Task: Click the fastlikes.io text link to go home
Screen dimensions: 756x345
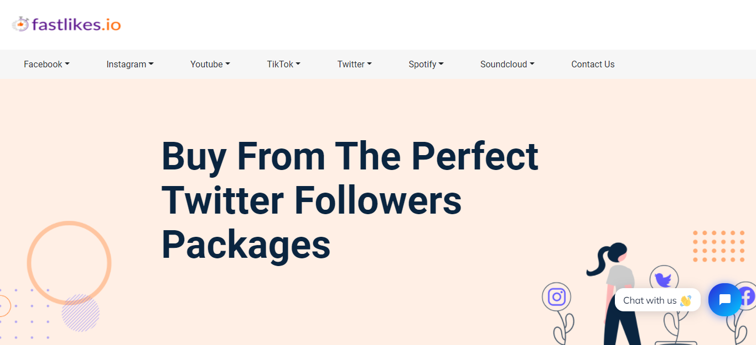Action: click(x=76, y=23)
